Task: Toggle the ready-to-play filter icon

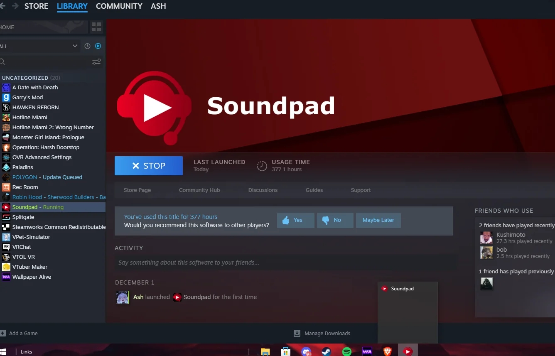Action: coord(98,46)
